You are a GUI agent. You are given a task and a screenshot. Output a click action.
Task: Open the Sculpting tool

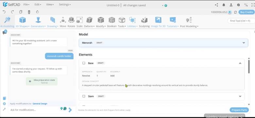click(144, 22)
